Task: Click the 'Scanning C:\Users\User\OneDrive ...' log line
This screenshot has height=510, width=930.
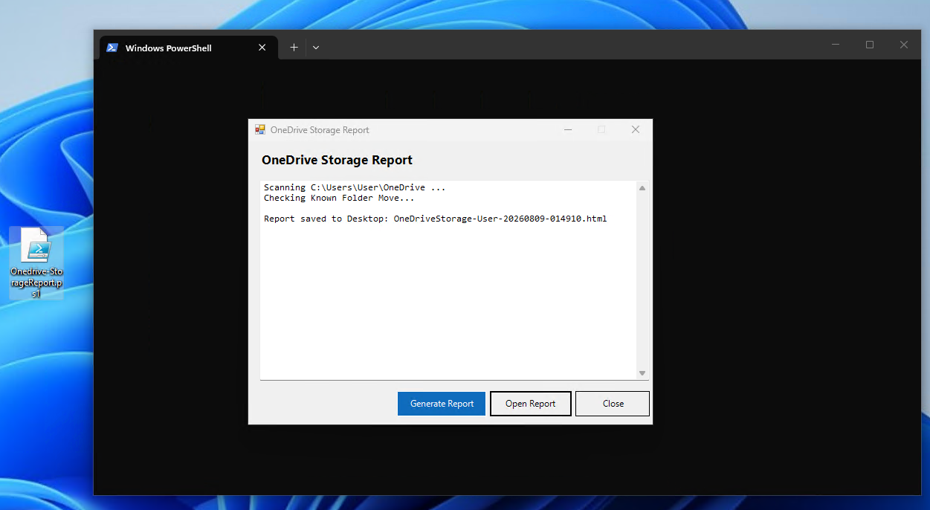Action: coord(355,187)
